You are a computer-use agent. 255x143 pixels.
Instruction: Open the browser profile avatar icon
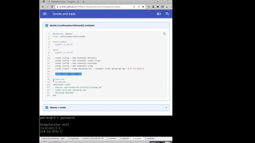[167, 7]
